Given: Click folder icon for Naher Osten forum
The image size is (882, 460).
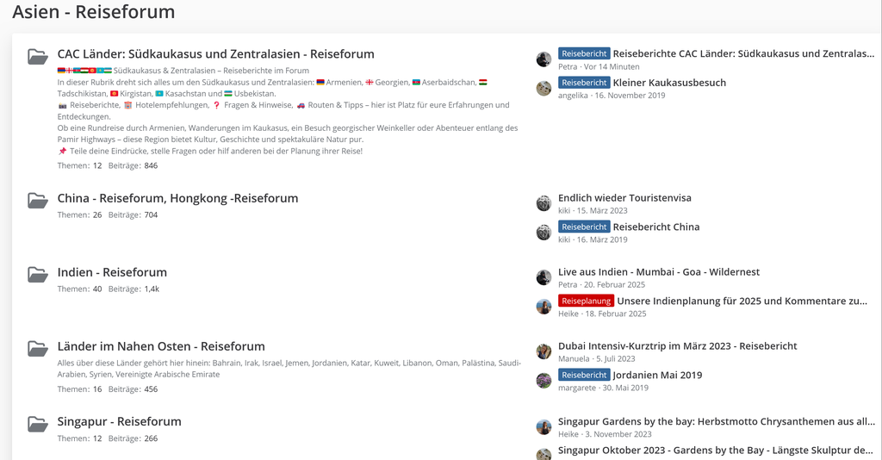Looking at the screenshot, I should [x=37, y=349].
